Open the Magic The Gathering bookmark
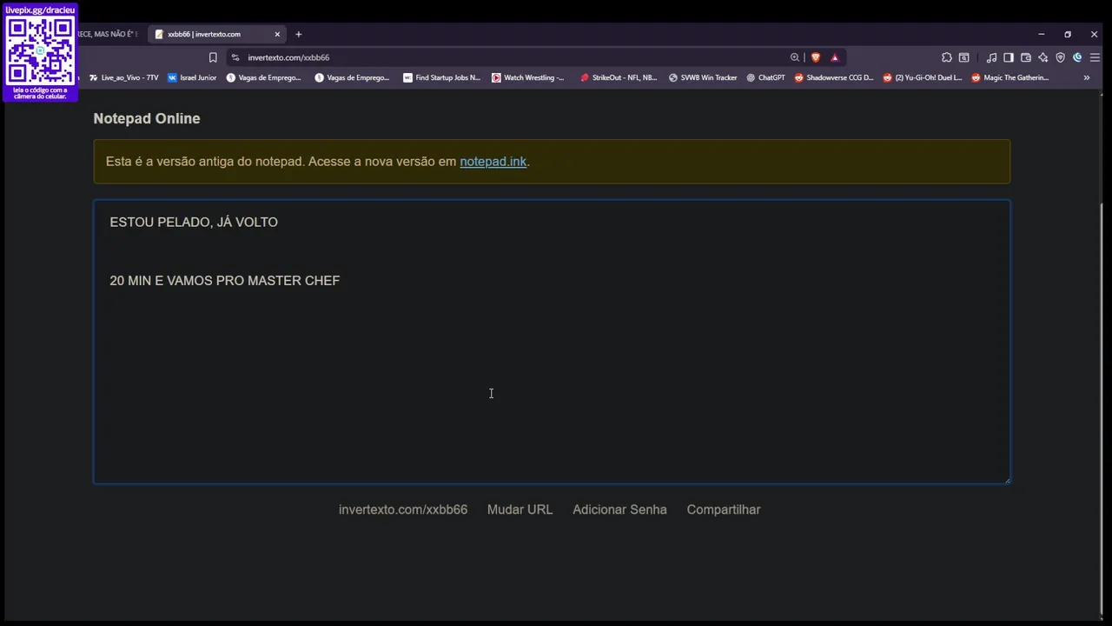 [1009, 77]
